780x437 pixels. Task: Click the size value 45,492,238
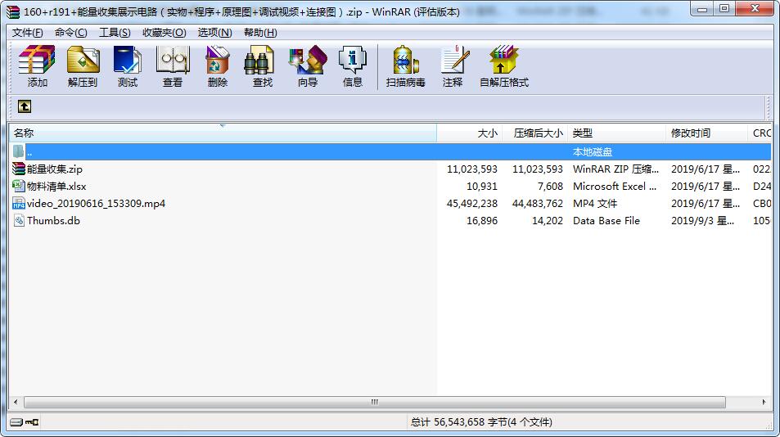coord(471,203)
